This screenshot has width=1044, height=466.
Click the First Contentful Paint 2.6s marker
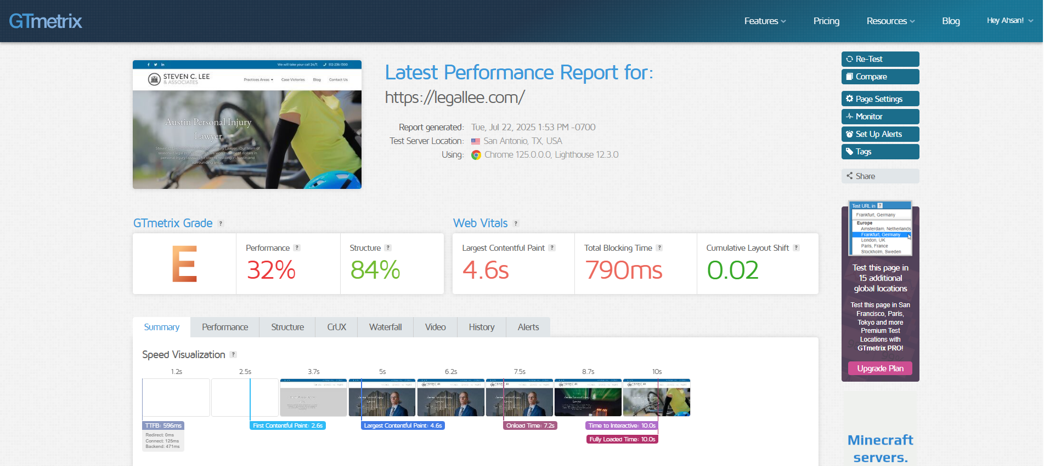pyautogui.click(x=287, y=425)
